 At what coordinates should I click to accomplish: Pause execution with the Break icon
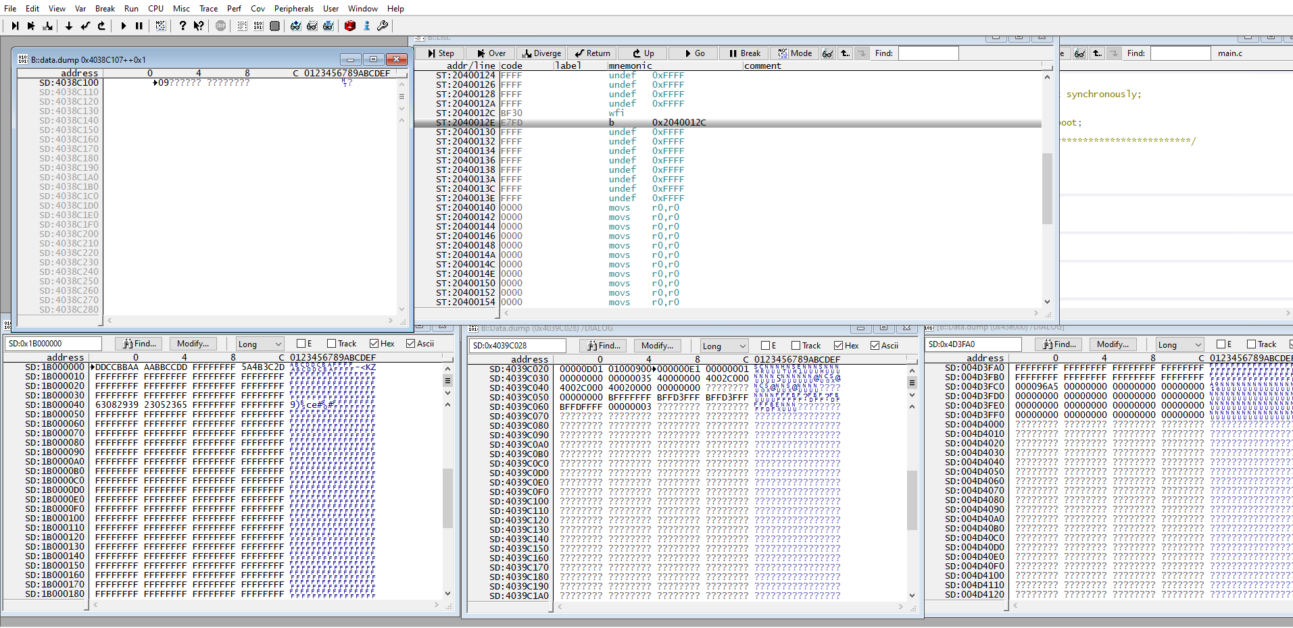click(139, 26)
